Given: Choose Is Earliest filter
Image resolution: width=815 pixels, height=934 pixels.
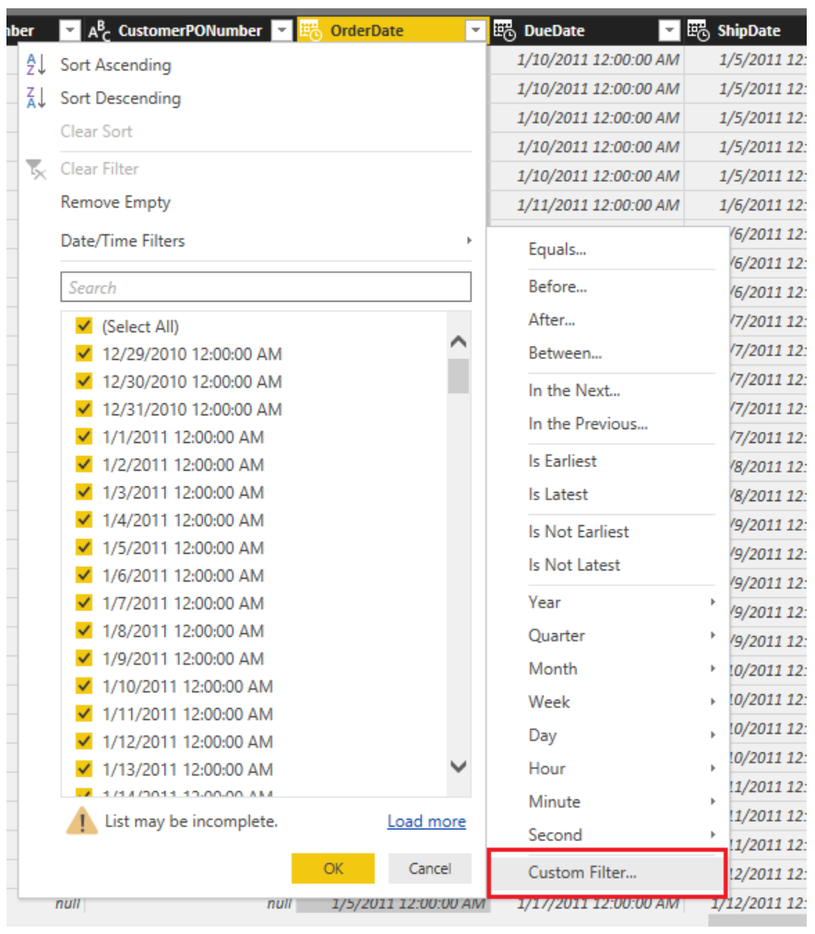Looking at the screenshot, I should [562, 461].
